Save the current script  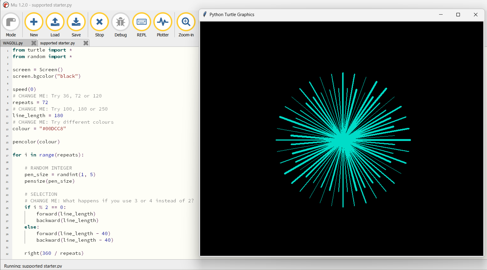[x=76, y=25]
